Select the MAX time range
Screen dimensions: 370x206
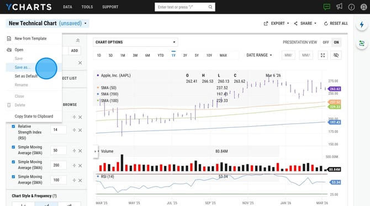pos(223,56)
